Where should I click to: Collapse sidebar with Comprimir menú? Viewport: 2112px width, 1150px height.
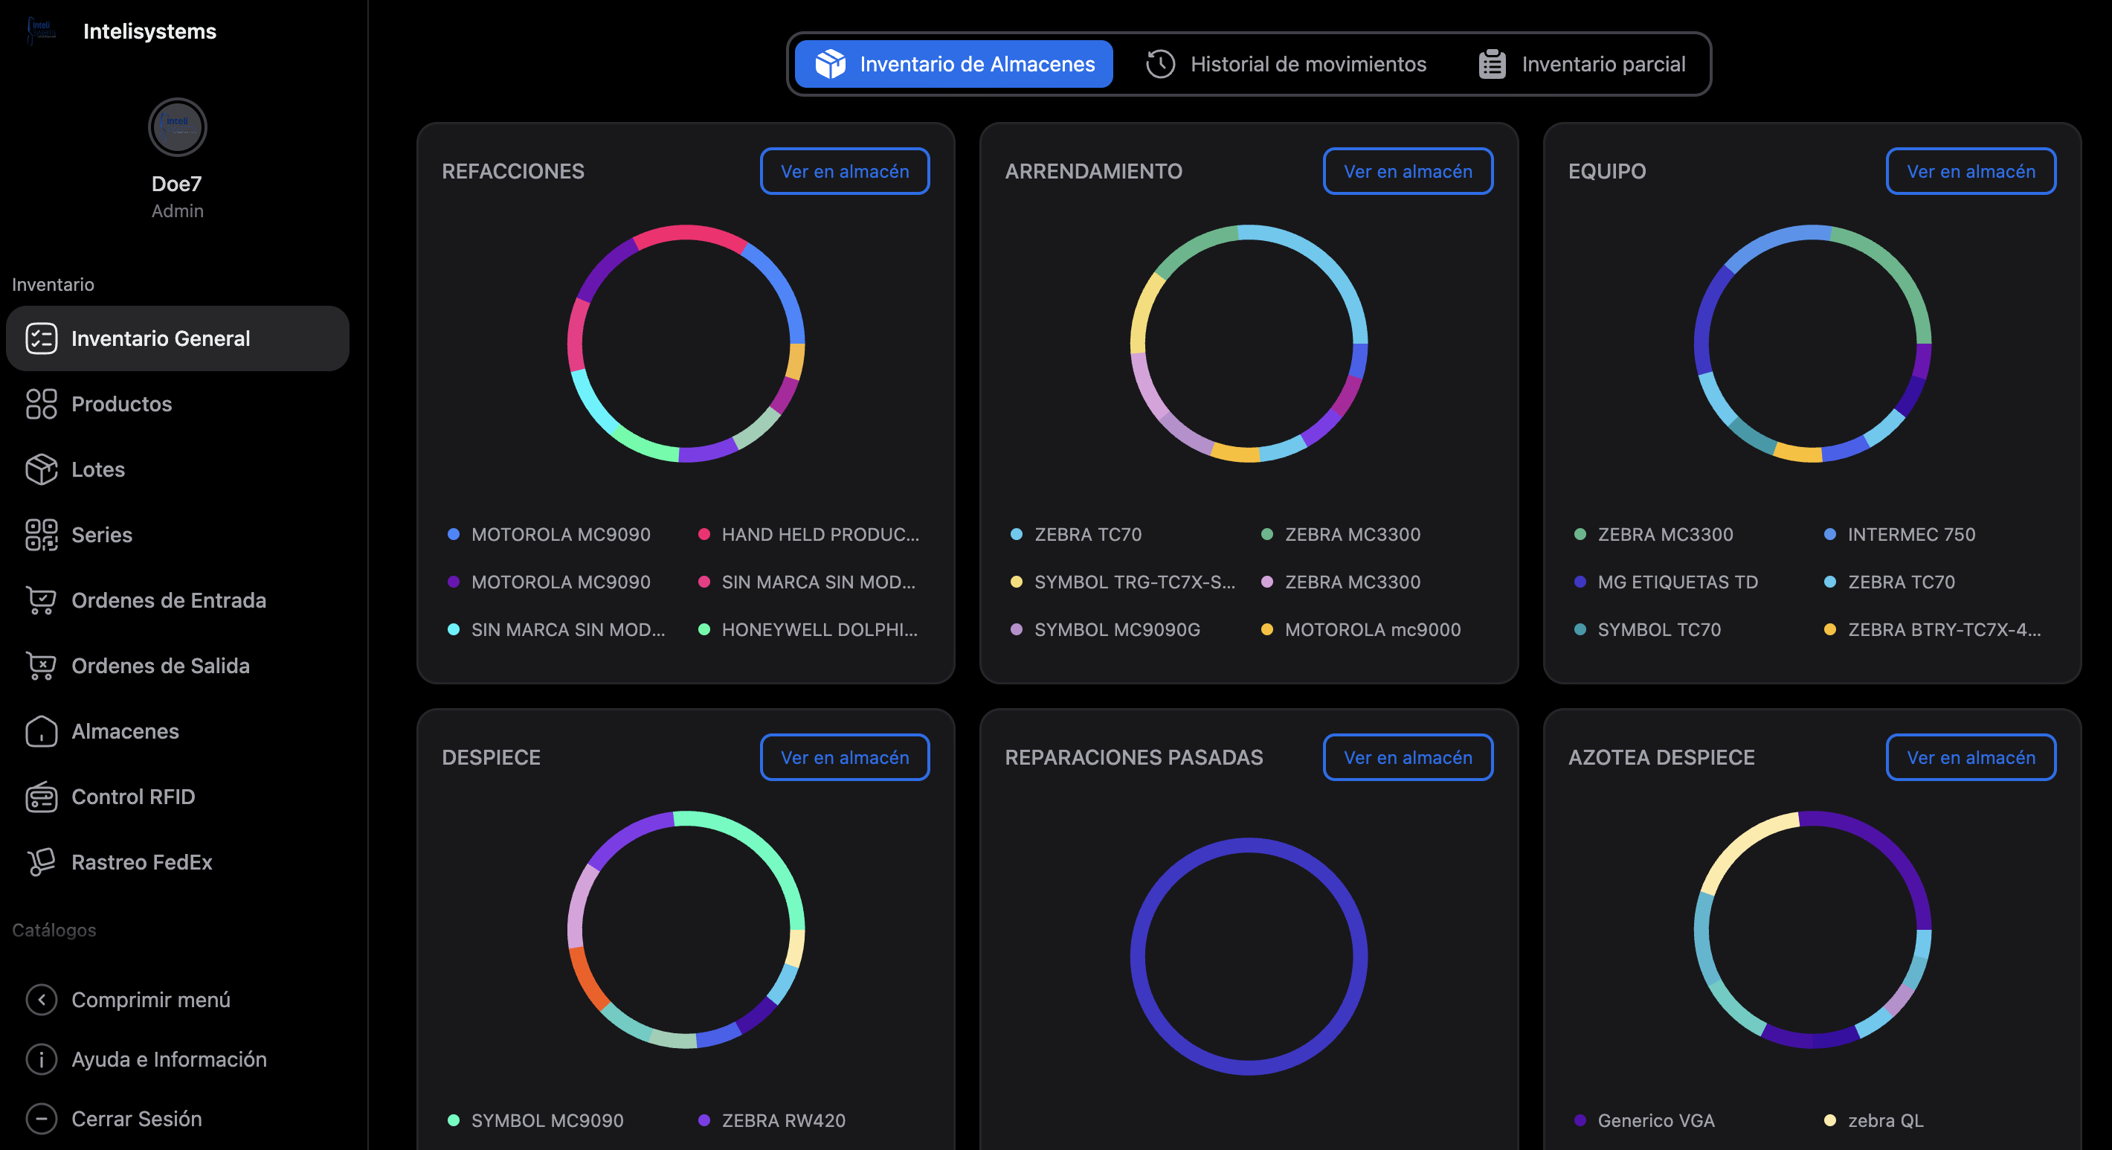(178, 1000)
